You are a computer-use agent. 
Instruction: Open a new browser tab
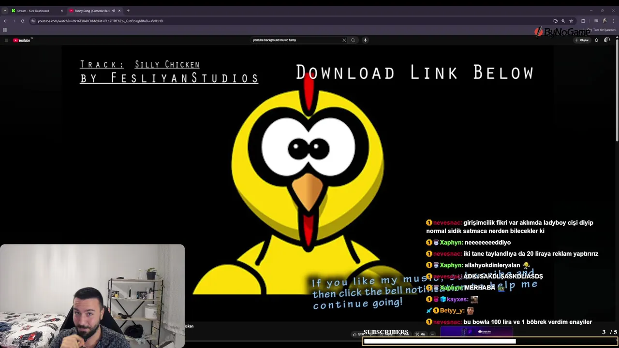(128, 11)
